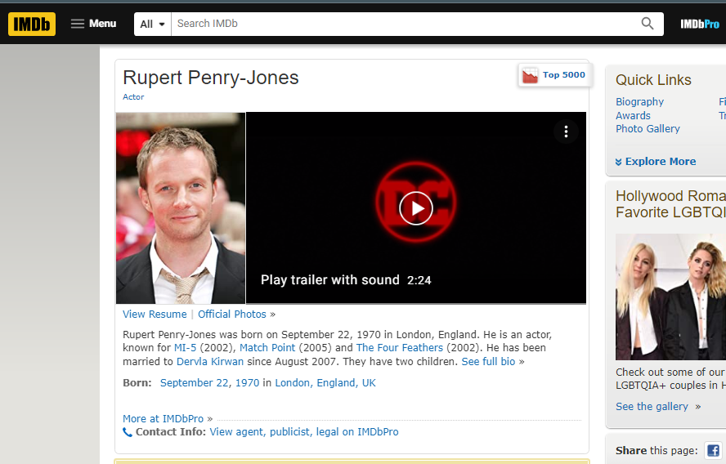The width and height of the screenshot is (726, 464).
Task: Open IMDbPro from header logo
Action: click(x=700, y=24)
